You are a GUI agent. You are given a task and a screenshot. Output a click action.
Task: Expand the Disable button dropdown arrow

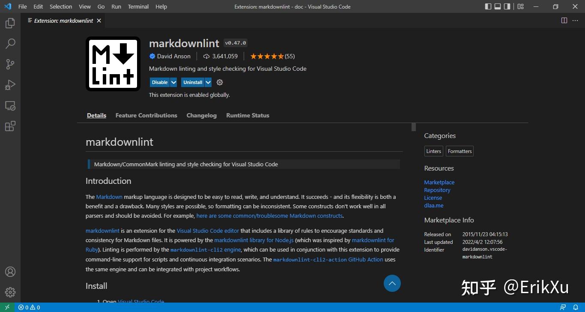coord(173,82)
